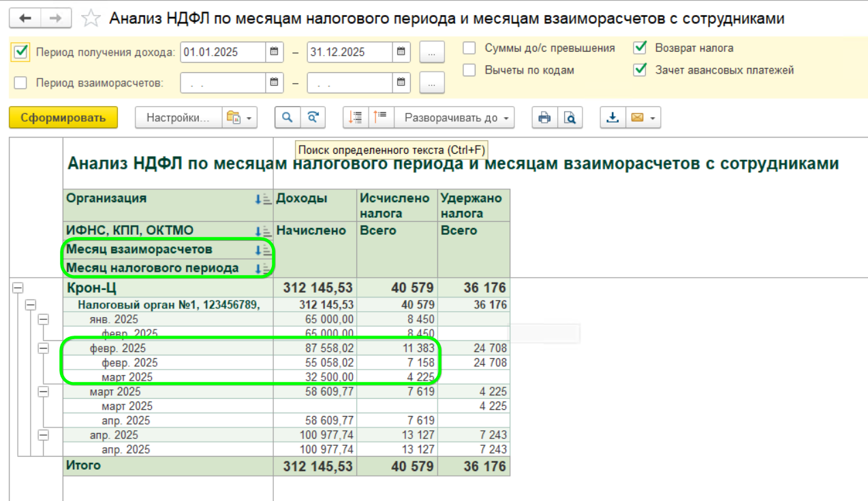Click the magnifier search icon

(x=288, y=118)
